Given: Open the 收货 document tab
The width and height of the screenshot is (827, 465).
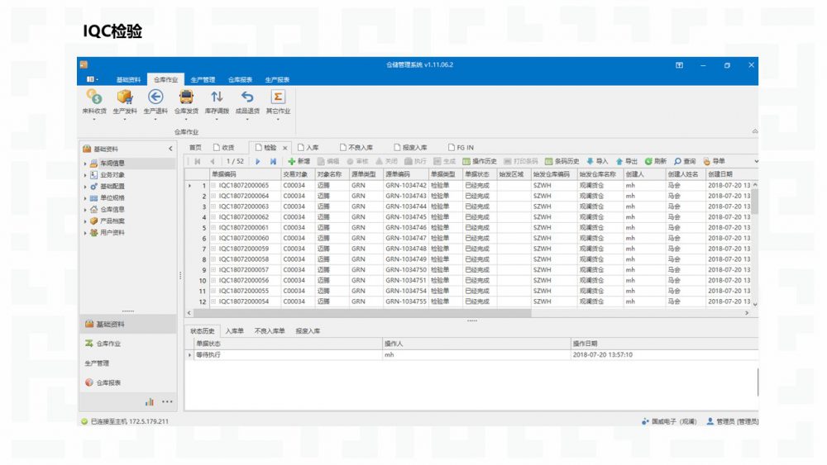Looking at the screenshot, I should click(x=224, y=148).
